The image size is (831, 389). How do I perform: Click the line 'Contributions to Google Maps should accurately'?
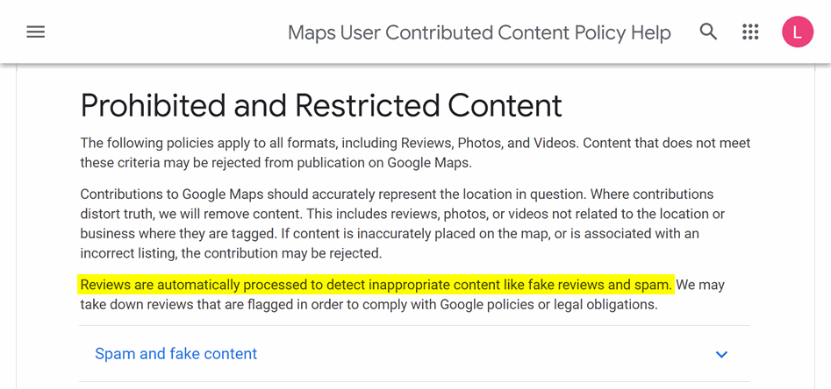397,194
